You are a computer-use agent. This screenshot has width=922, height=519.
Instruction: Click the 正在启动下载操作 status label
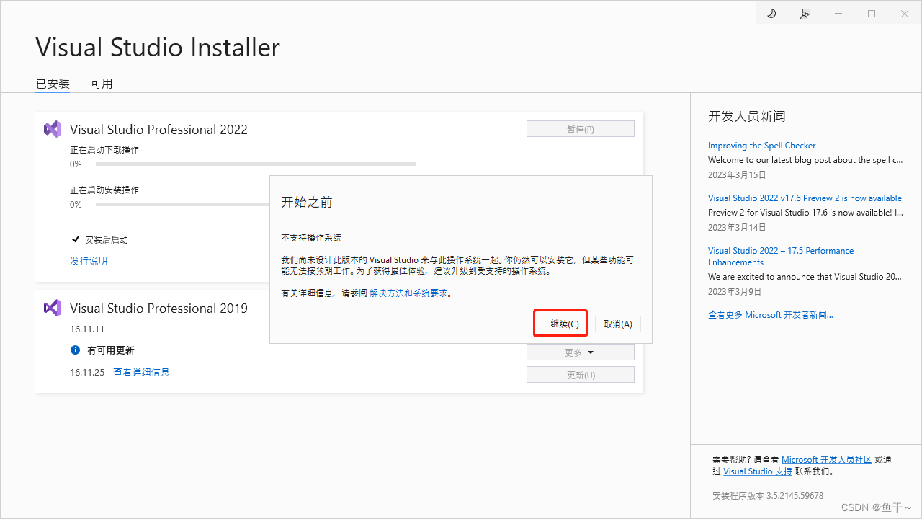104,150
